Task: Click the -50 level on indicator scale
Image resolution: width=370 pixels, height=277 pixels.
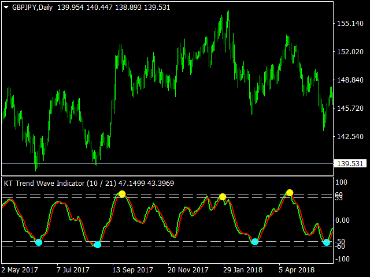Action: [340, 241]
